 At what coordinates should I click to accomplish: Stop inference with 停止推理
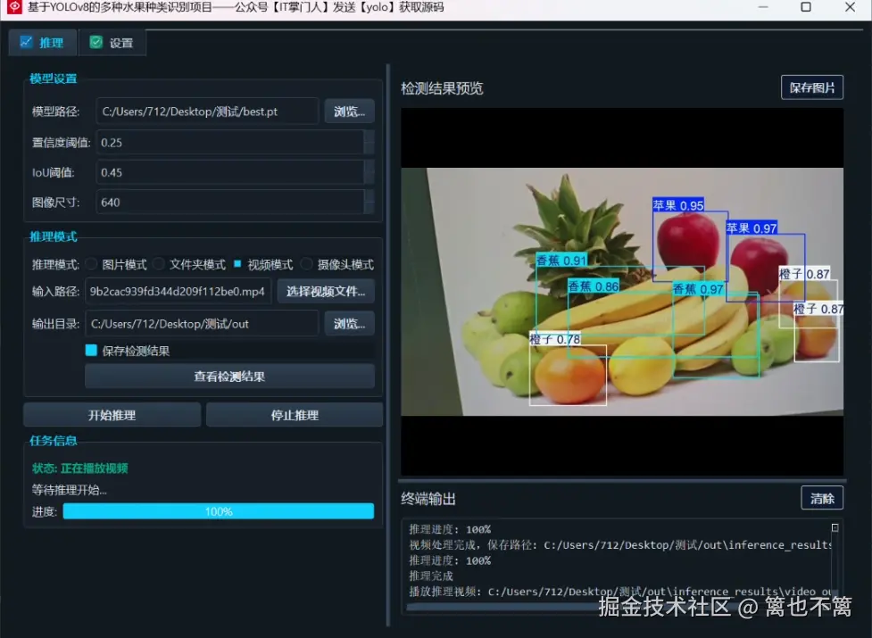point(295,415)
